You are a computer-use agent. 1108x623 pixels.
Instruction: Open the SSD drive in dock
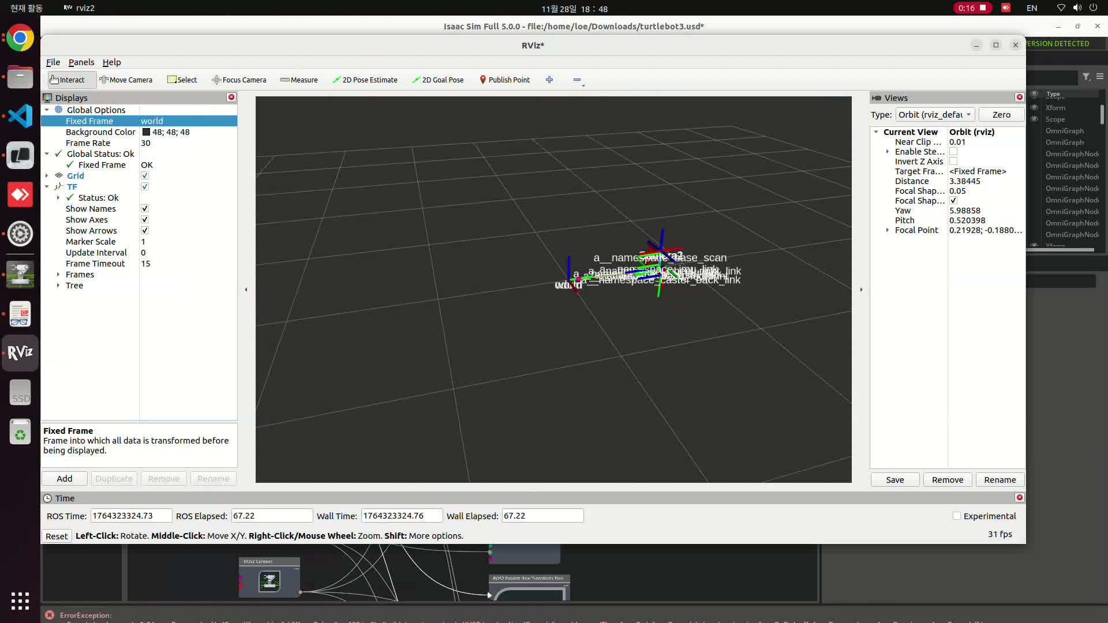pyautogui.click(x=20, y=392)
